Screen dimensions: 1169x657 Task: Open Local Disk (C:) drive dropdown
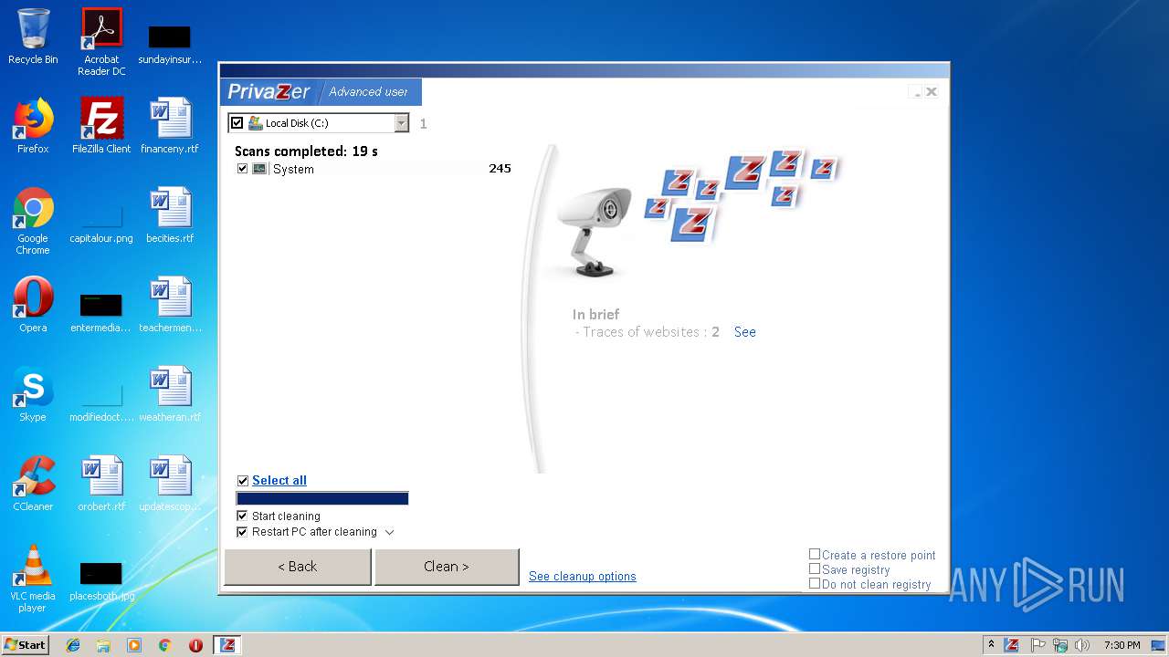point(401,122)
